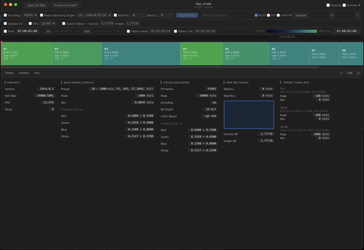Image resolution: width=364 pixels, height=250 pixels.
Task: Click the In mark button
Action: pyautogui.click(x=48, y=31)
